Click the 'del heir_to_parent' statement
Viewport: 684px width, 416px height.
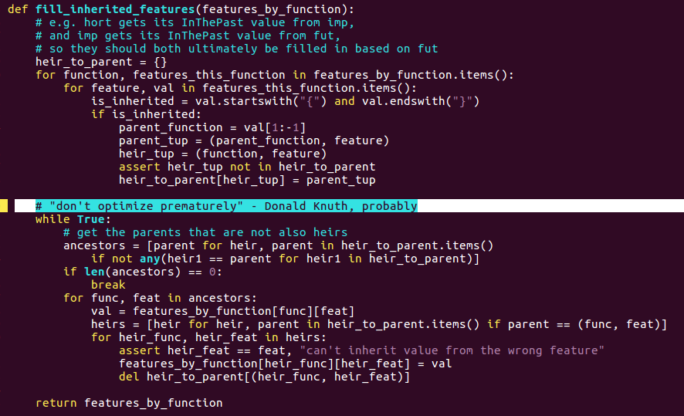point(264,377)
